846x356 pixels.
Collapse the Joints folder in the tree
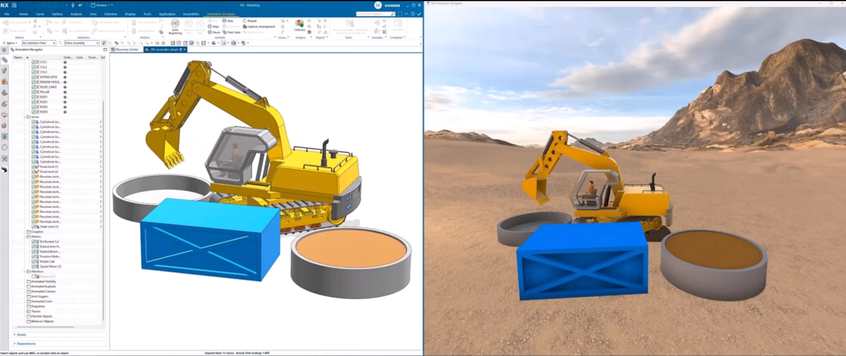point(24,117)
